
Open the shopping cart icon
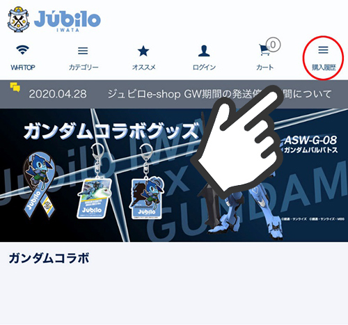click(x=264, y=50)
